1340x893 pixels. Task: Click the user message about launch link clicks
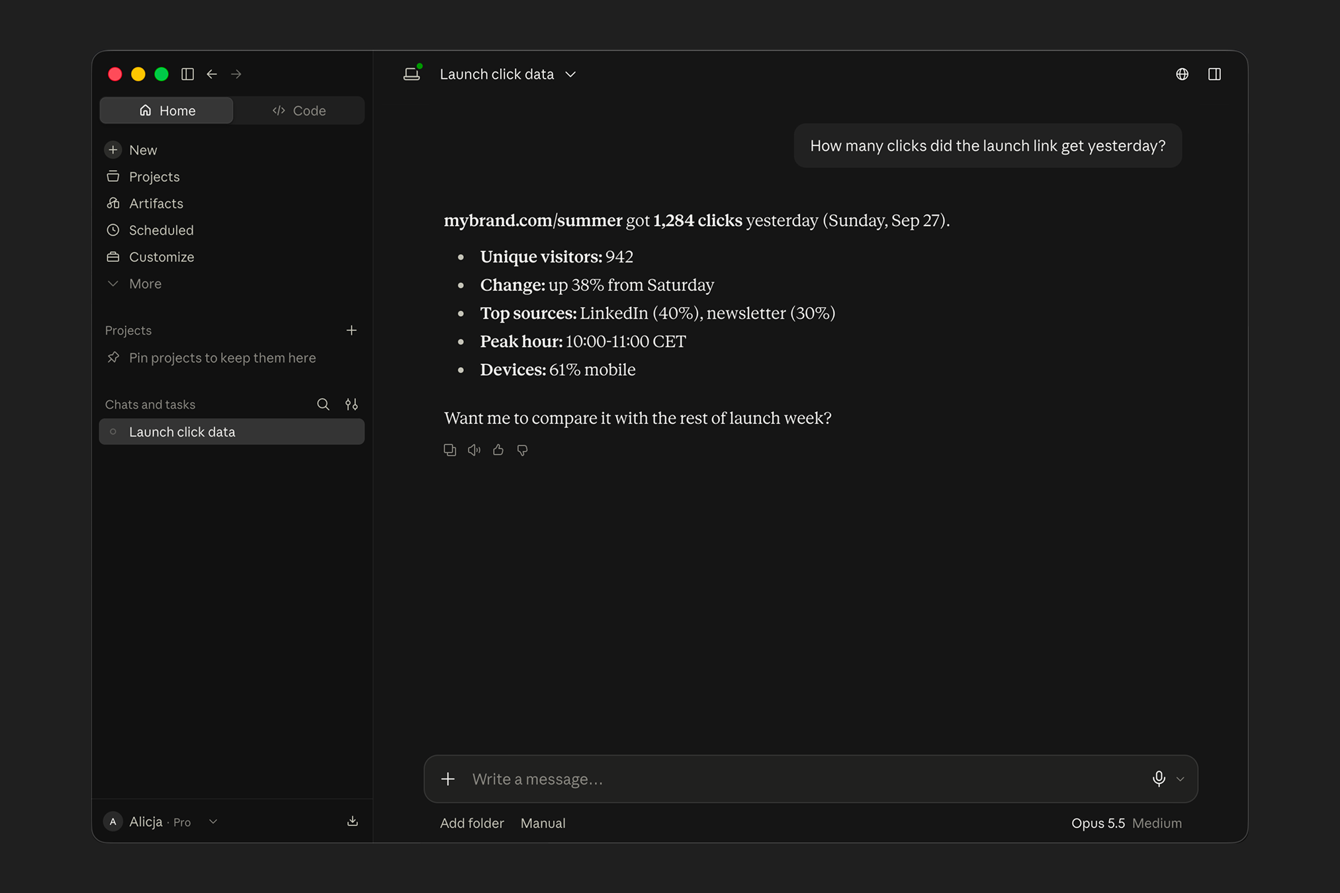987,146
